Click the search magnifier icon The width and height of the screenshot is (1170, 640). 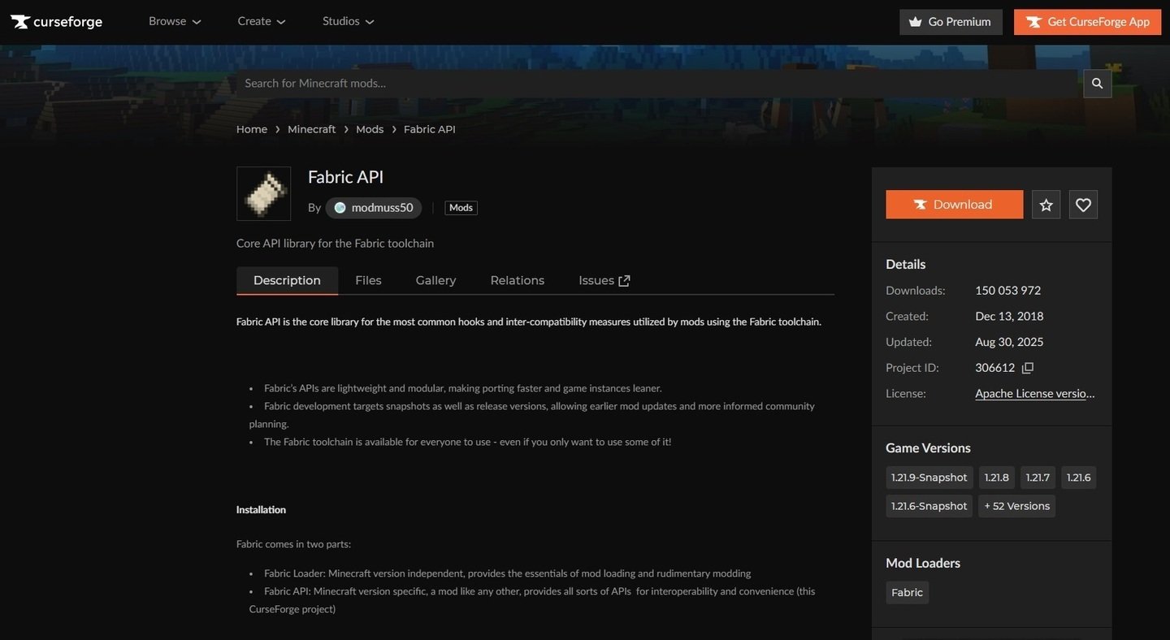point(1097,84)
